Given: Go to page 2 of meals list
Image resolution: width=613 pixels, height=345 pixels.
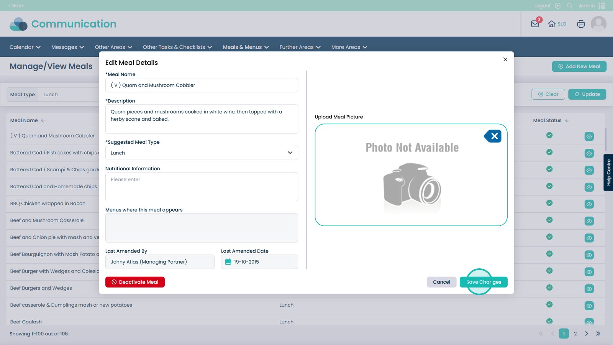Looking at the screenshot, I should [575, 333].
